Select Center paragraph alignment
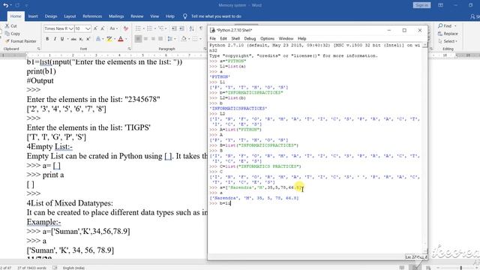The image size is (480, 270). pos(145,39)
